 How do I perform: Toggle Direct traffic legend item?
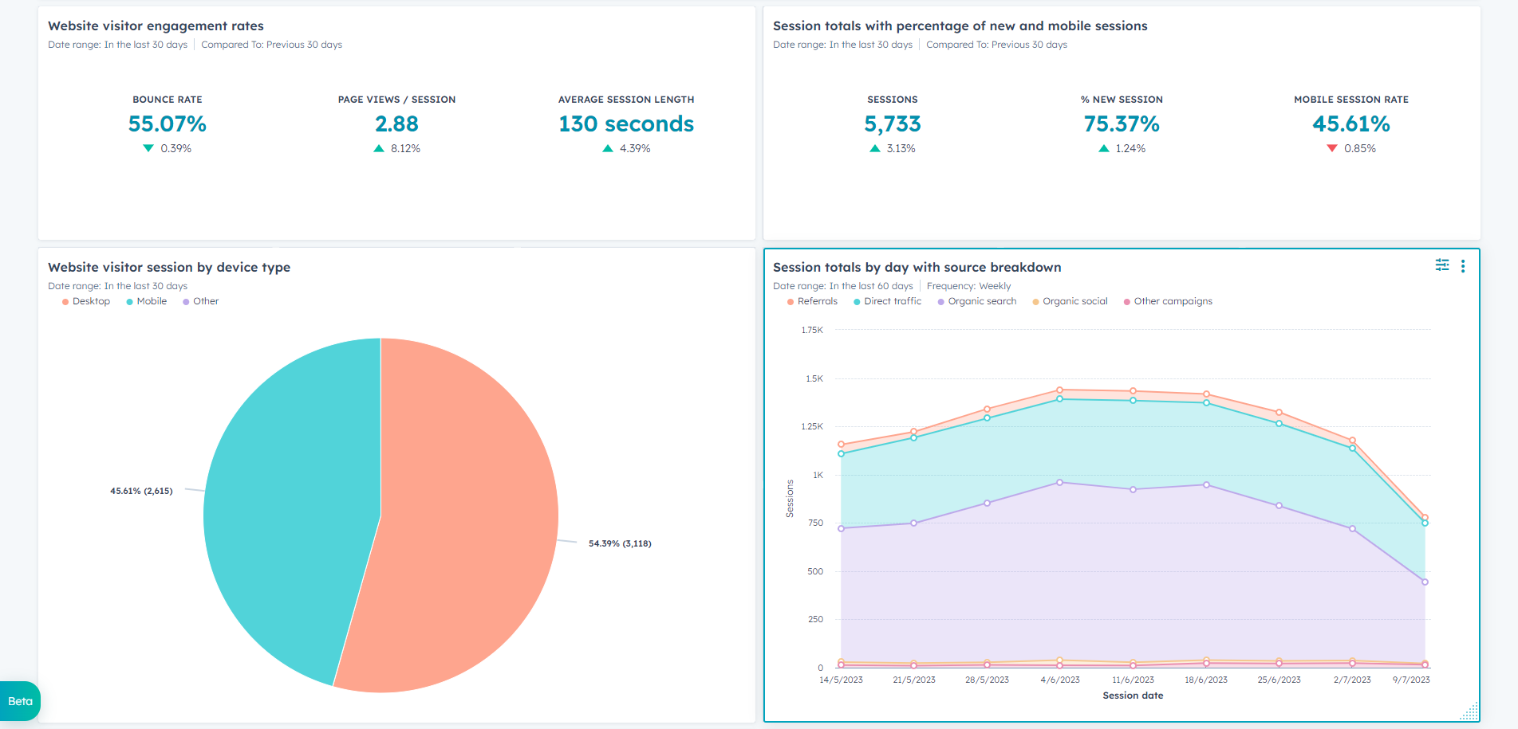pyautogui.click(x=887, y=301)
